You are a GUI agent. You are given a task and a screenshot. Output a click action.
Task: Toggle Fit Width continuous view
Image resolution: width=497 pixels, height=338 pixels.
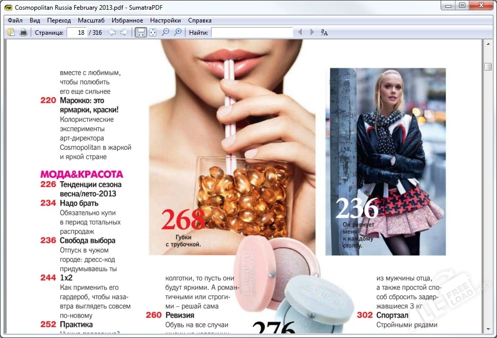[x=140, y=33]
